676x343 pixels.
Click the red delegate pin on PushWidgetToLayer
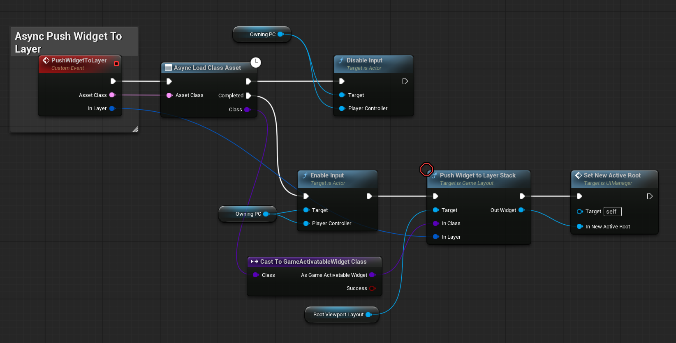(116, 64)
